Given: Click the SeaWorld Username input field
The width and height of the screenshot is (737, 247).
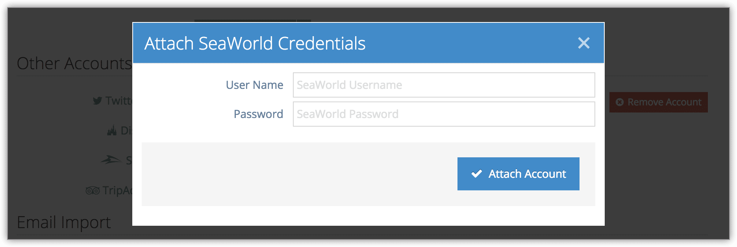Looking at the screenshot, I should point(444,85).
